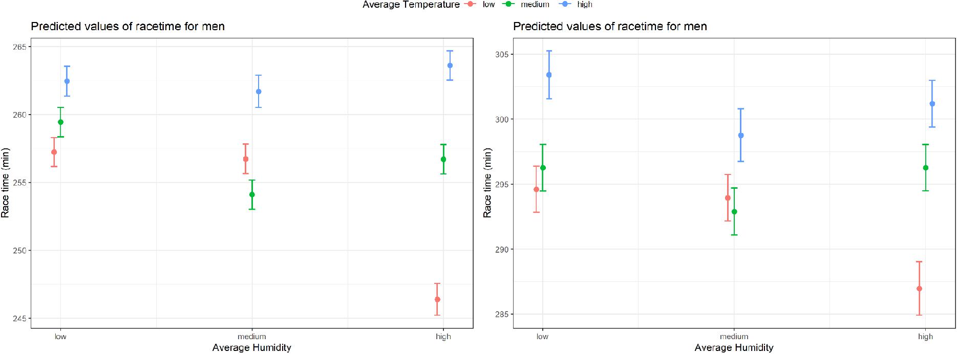Screen dimensions: 957x354
Task: Click the green point at low humidity, left chart
Action: 60,122
